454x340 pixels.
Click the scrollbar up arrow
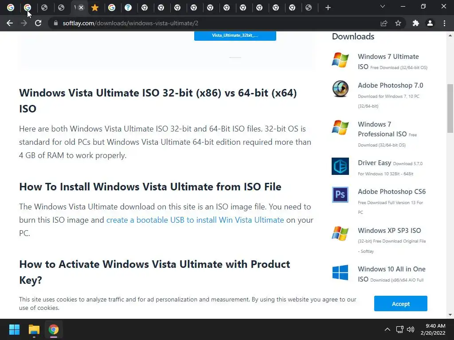[450, 35]
